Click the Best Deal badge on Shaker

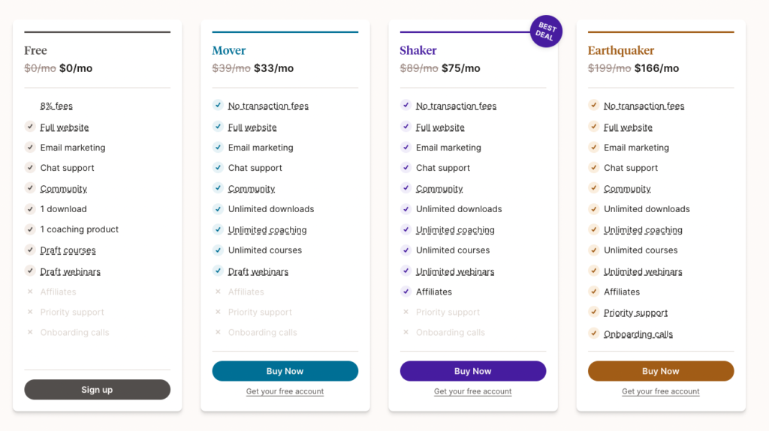pyautogui.click(x=546, y=31)
